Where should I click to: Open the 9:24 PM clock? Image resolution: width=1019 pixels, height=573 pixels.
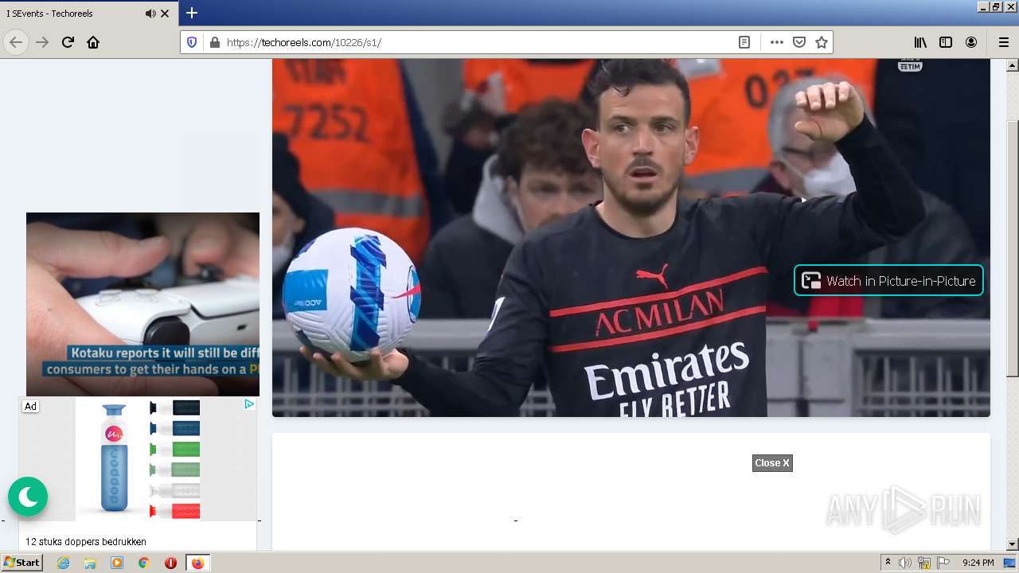978,563
